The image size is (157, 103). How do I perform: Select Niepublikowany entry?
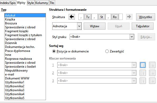pyautogui.click(x=25, y=71)
